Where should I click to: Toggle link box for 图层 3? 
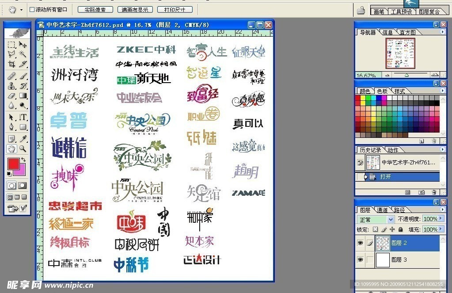370,259
